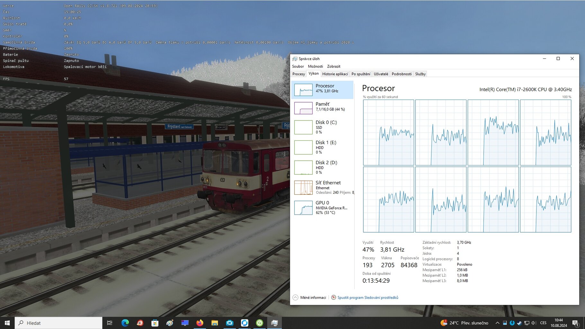This screenshot has width=585, height=329.
Task: Open Disk 2 (D:) performance view
Action: click(323, 167)
